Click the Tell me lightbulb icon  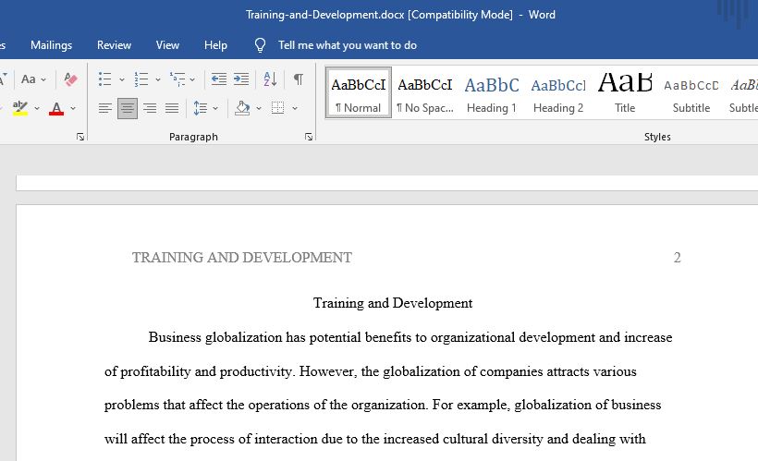pos(260,45)
